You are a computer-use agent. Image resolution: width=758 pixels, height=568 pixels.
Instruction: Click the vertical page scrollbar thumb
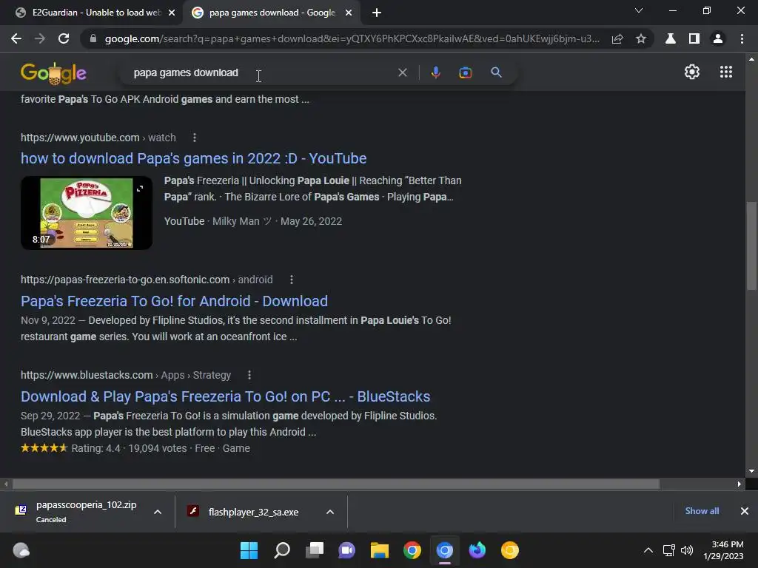pos(751,246)
